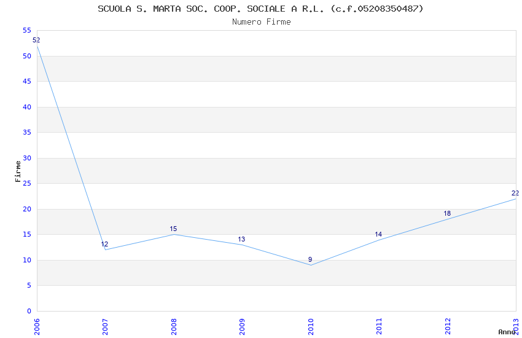Click the x-axis year label 2009
This screenshot has height=338, width=522.
pos(242,327)
